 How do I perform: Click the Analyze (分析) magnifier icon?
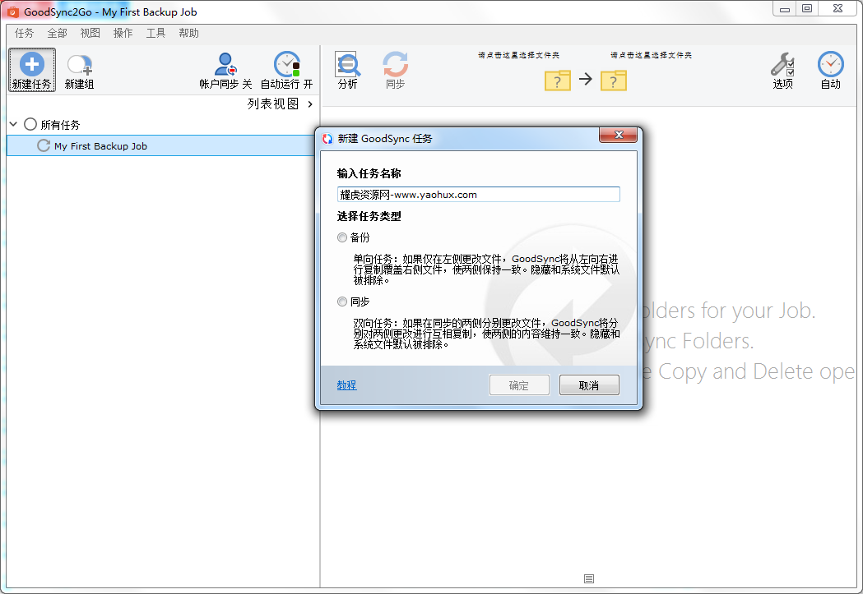(x=347, y=65)
